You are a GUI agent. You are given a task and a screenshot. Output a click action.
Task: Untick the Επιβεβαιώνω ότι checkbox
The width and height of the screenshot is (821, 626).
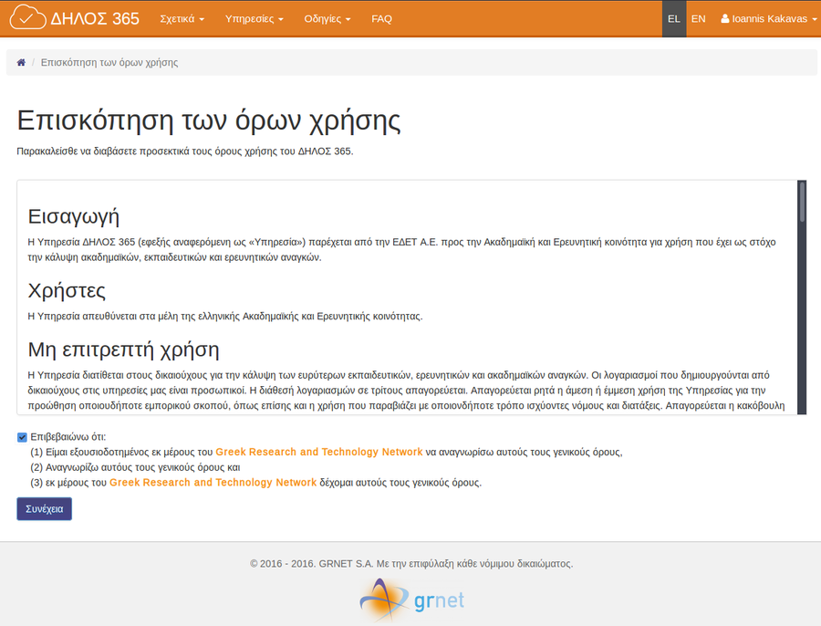[22, 437]
